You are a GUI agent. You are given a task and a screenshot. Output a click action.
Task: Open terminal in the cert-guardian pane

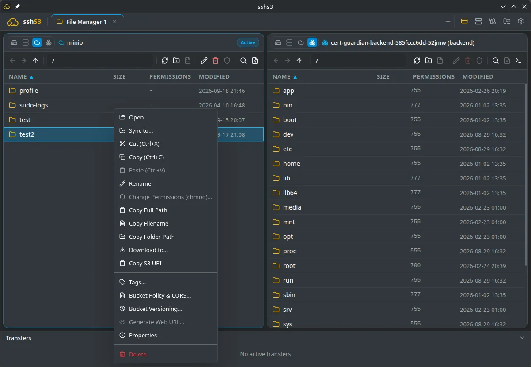[519, 61]
